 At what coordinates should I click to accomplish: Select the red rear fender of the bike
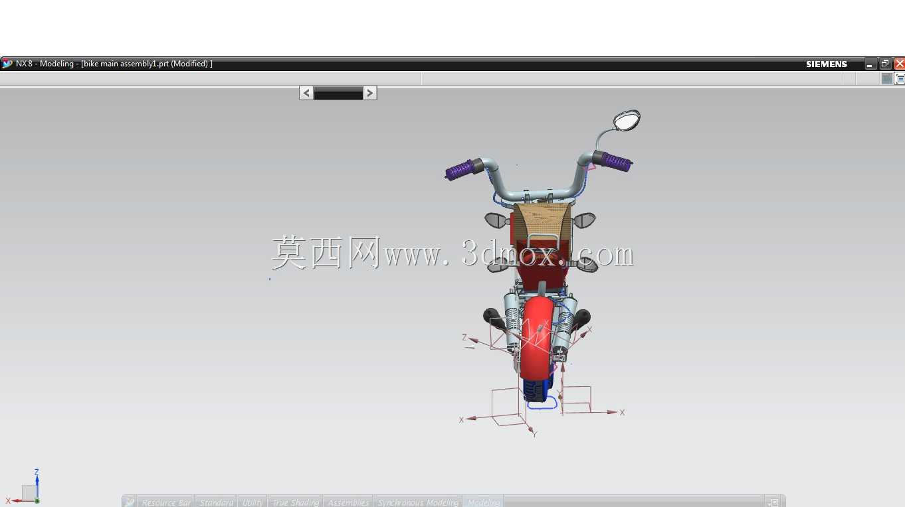[537, 337]
